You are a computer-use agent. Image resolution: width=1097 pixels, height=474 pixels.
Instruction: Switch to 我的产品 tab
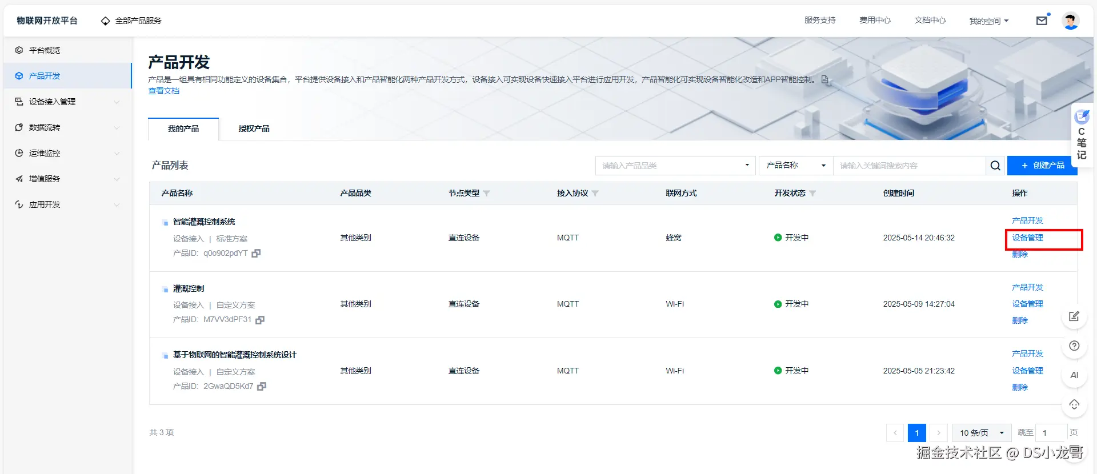183,129
